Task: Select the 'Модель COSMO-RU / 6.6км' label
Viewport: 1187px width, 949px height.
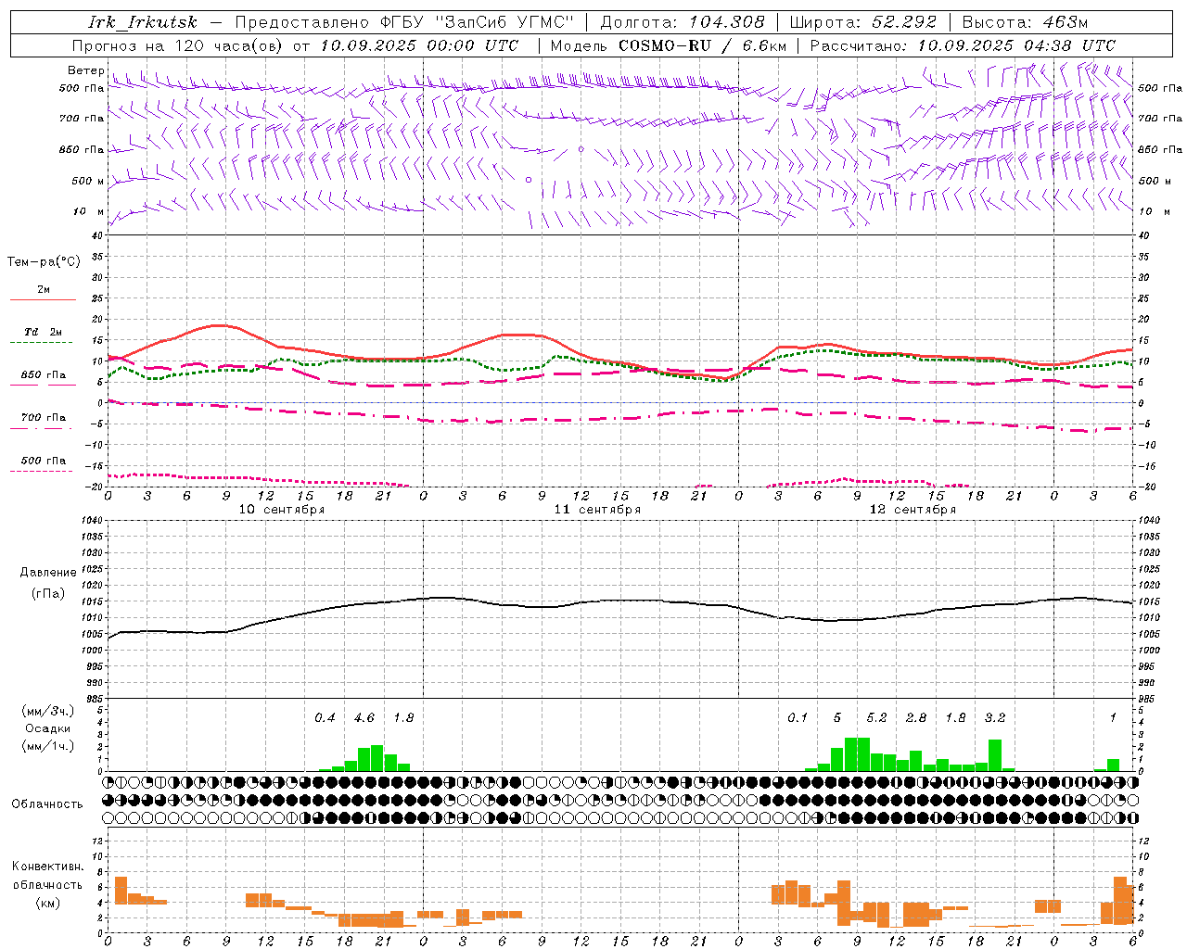Action: tap(669, 45)
